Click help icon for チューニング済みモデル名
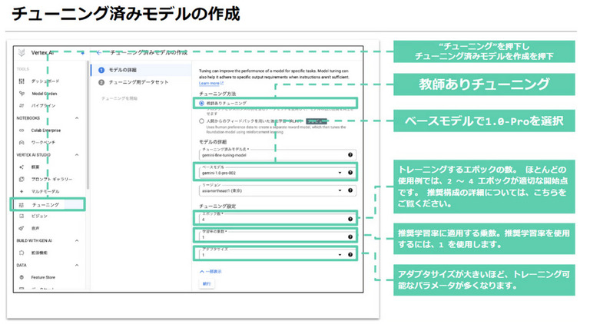This screenshot has width=590, height=324. pos(350,155)
